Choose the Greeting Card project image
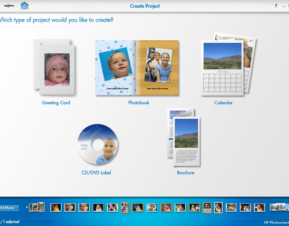289x226 pixels. [54, 67]
